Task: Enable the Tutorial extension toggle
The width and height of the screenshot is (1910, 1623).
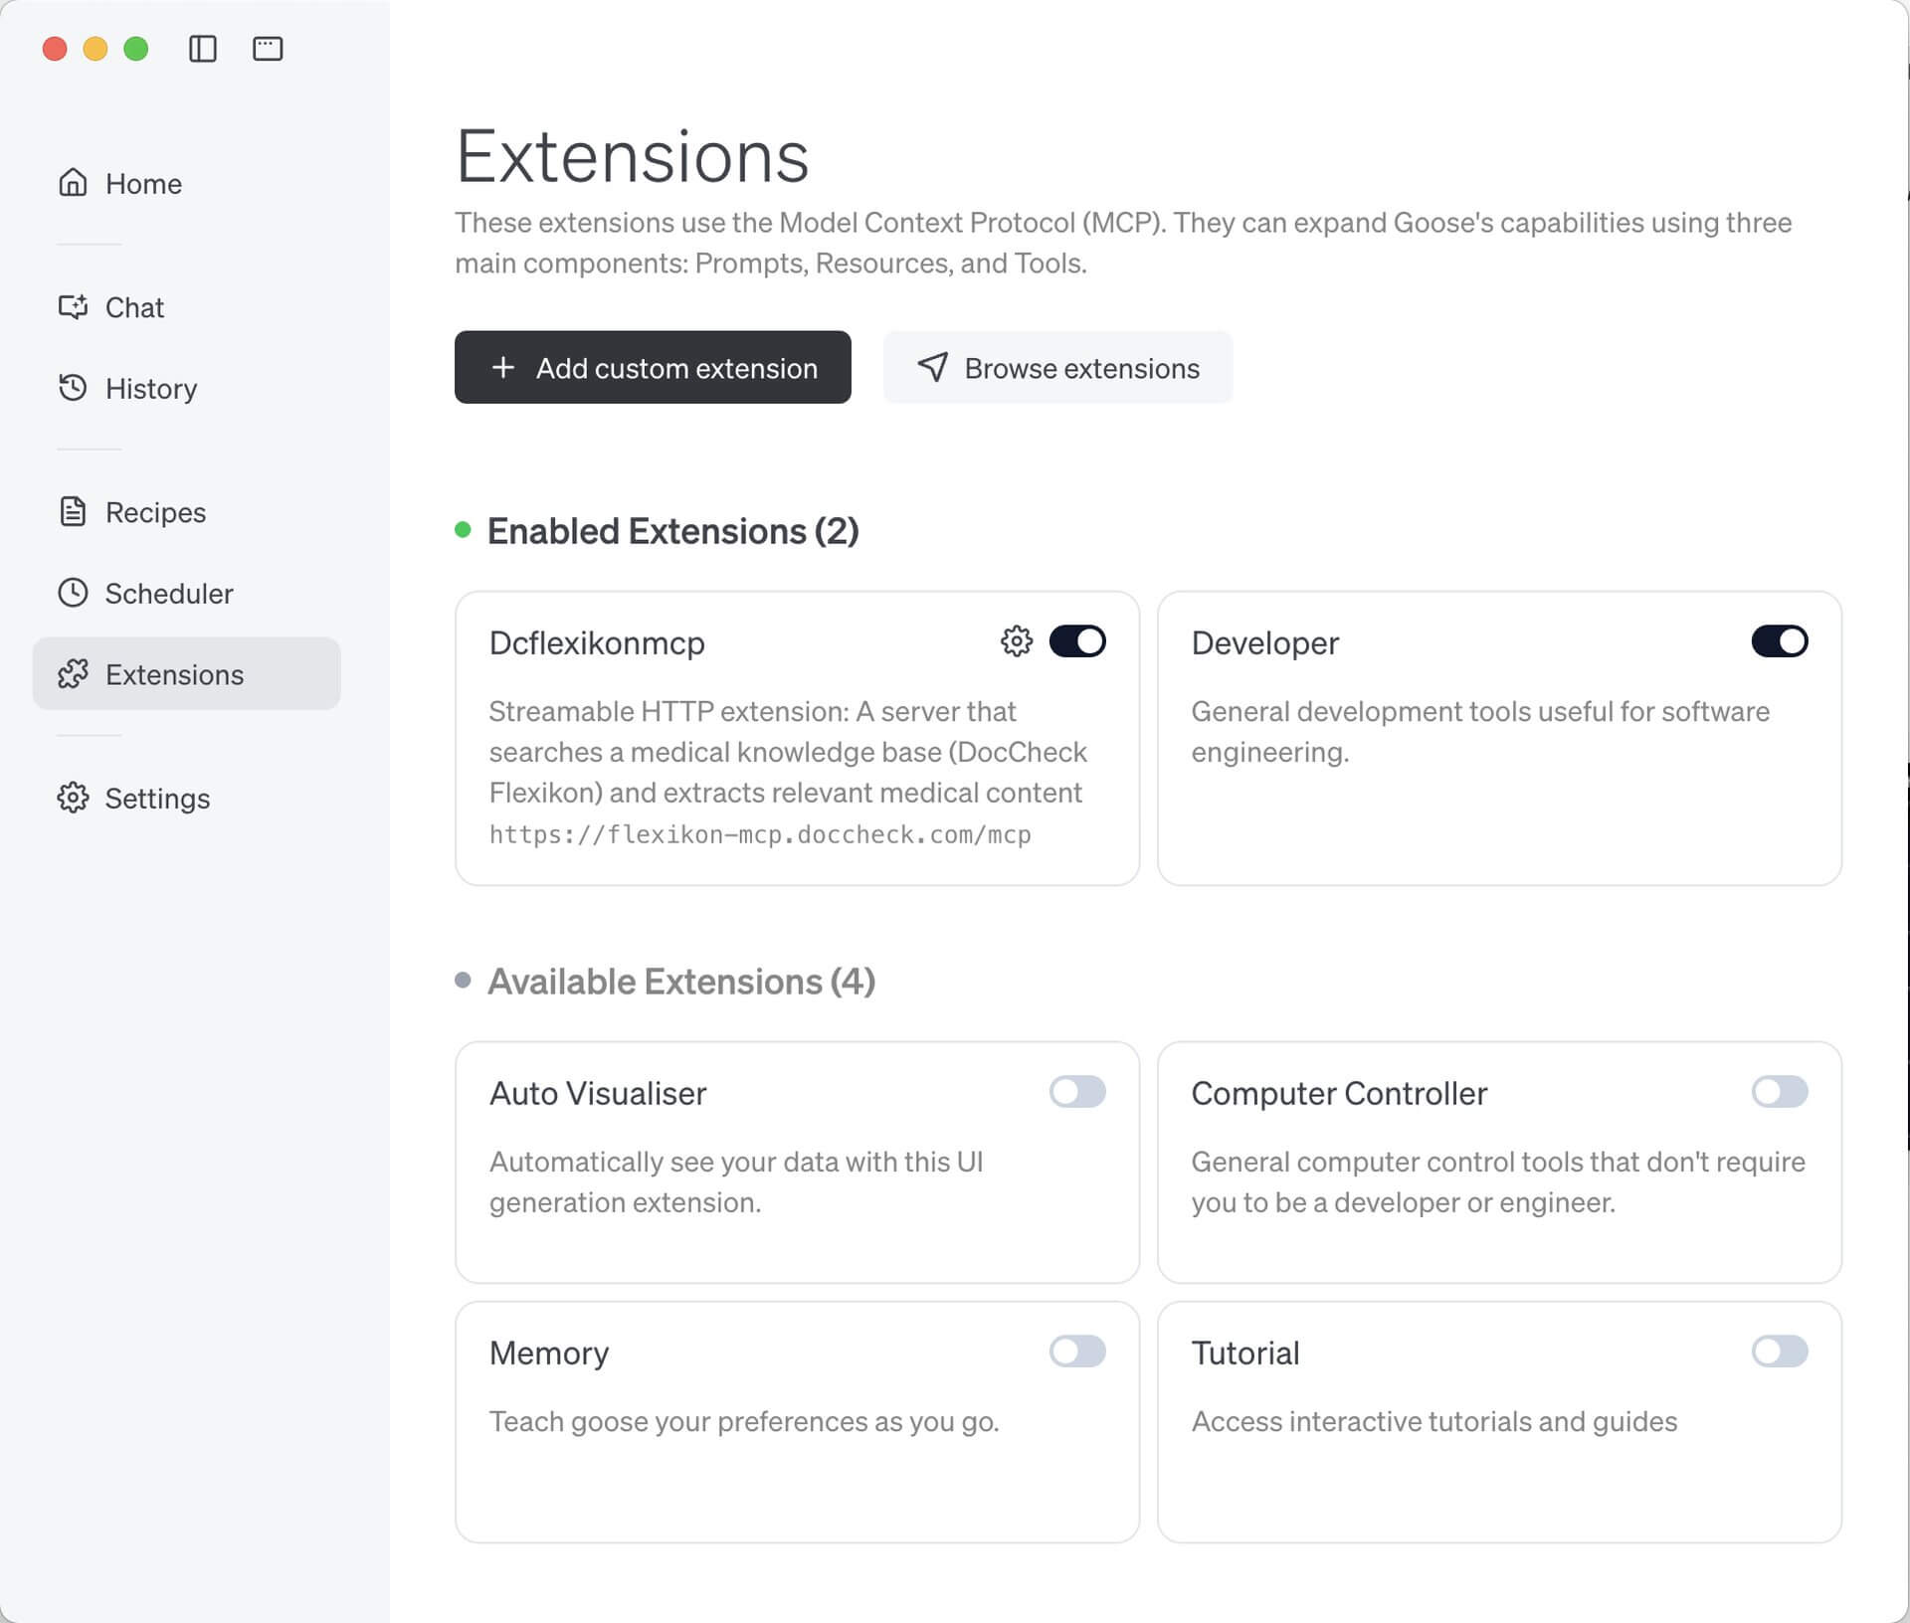Action: 1780,1352
